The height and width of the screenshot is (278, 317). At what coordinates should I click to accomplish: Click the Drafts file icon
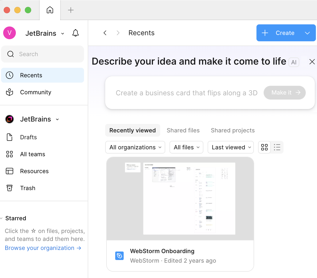click(10, 137)
